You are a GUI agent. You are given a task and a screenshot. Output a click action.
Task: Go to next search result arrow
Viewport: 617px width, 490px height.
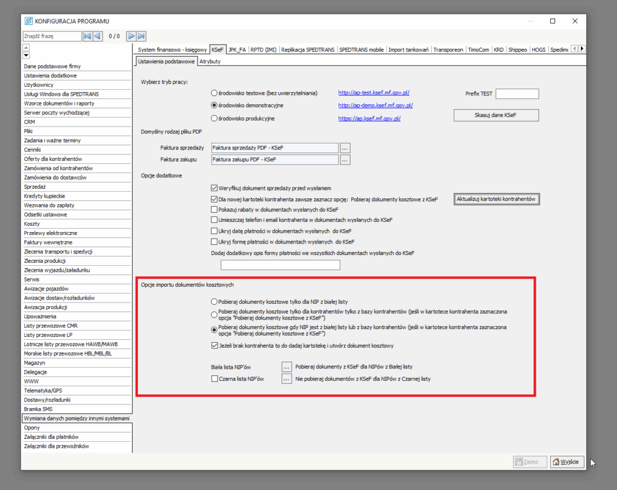tap(131, 36)
